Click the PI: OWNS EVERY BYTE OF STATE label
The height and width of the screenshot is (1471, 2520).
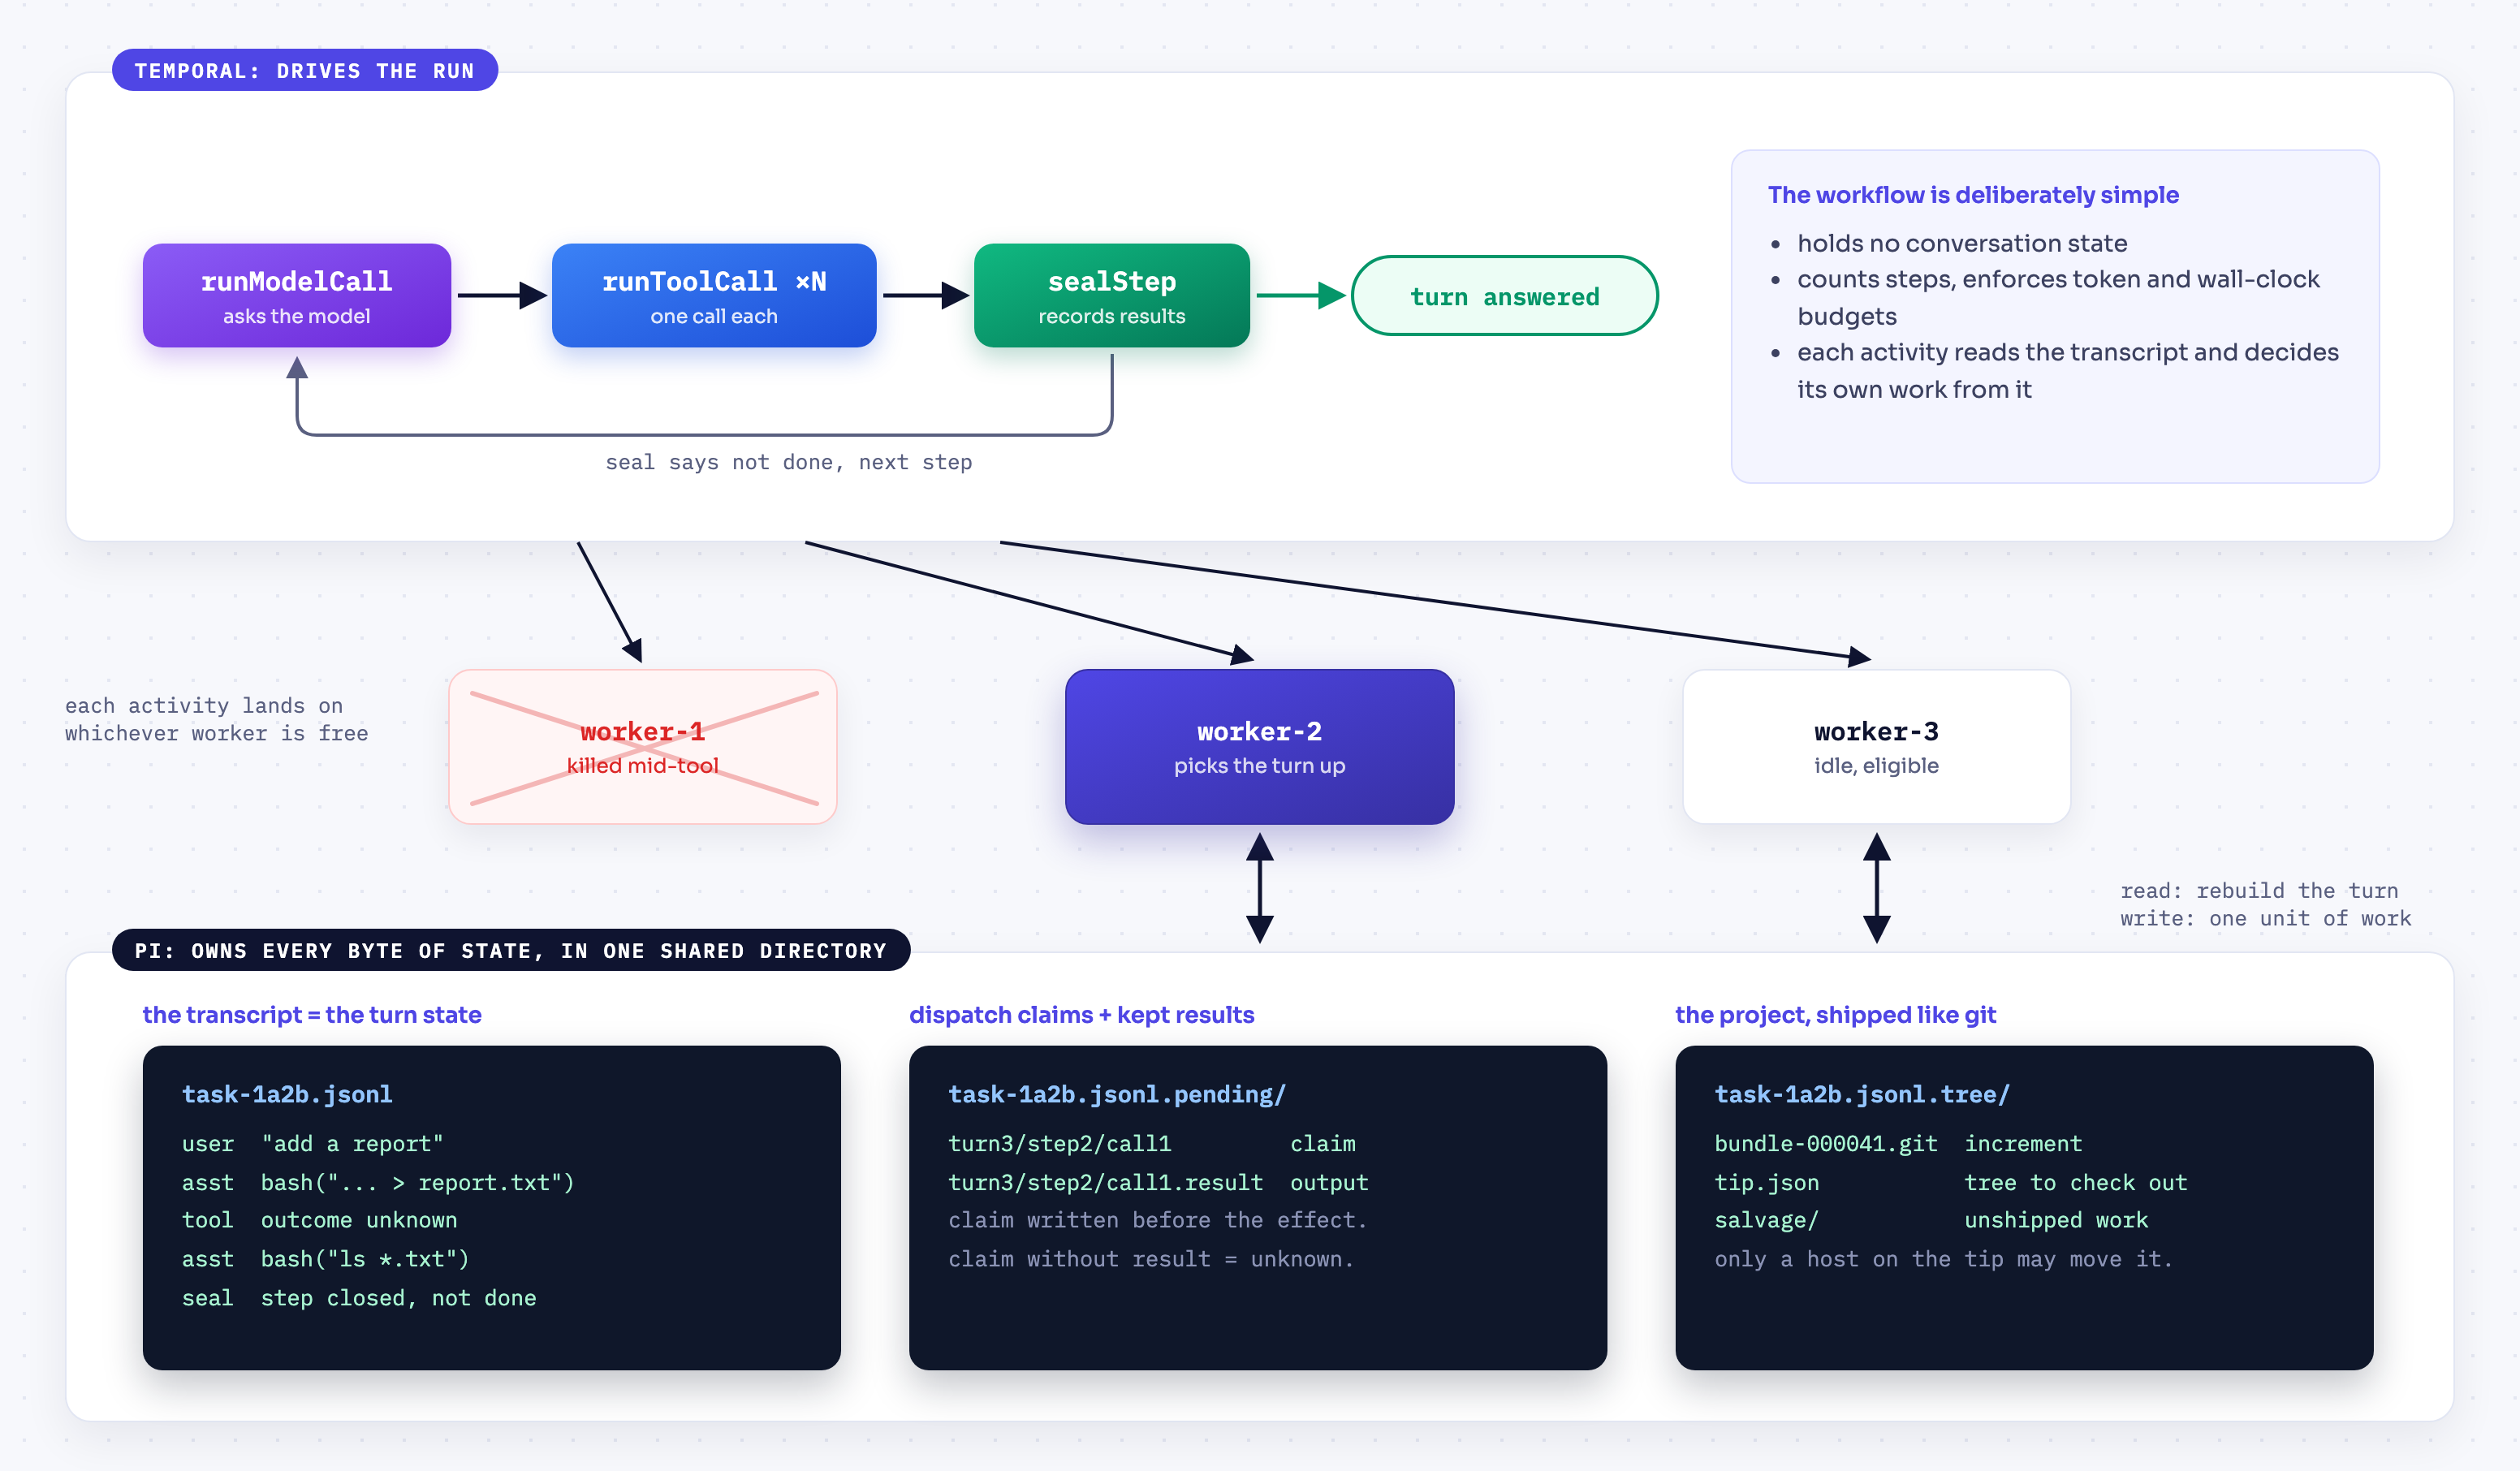[511, 950]
